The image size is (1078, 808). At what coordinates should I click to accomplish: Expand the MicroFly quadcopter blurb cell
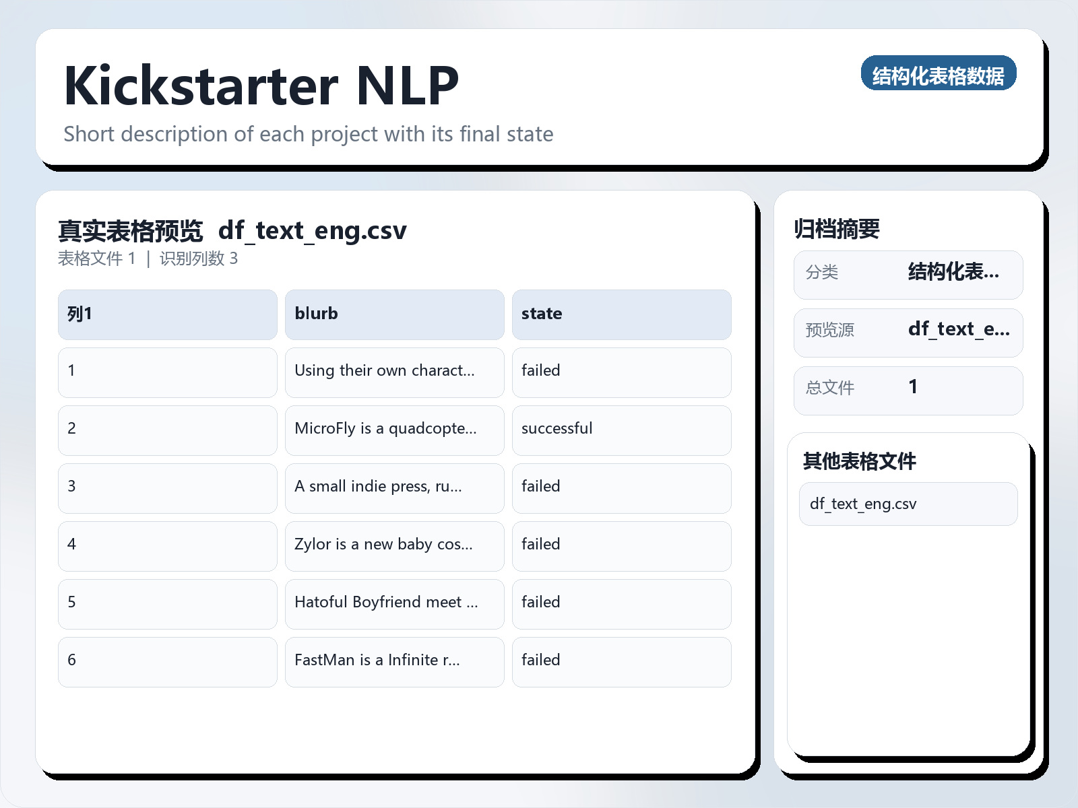point(394,430)
